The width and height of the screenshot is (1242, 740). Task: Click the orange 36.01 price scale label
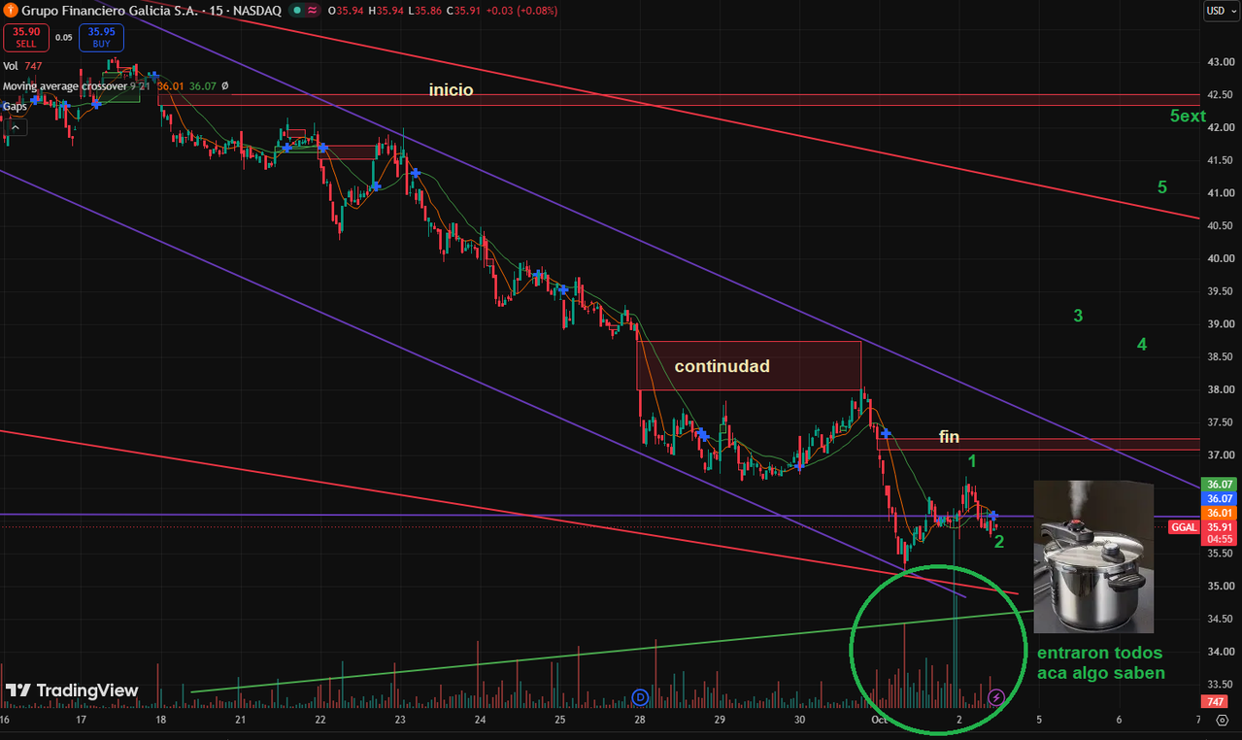point(1218,513)
